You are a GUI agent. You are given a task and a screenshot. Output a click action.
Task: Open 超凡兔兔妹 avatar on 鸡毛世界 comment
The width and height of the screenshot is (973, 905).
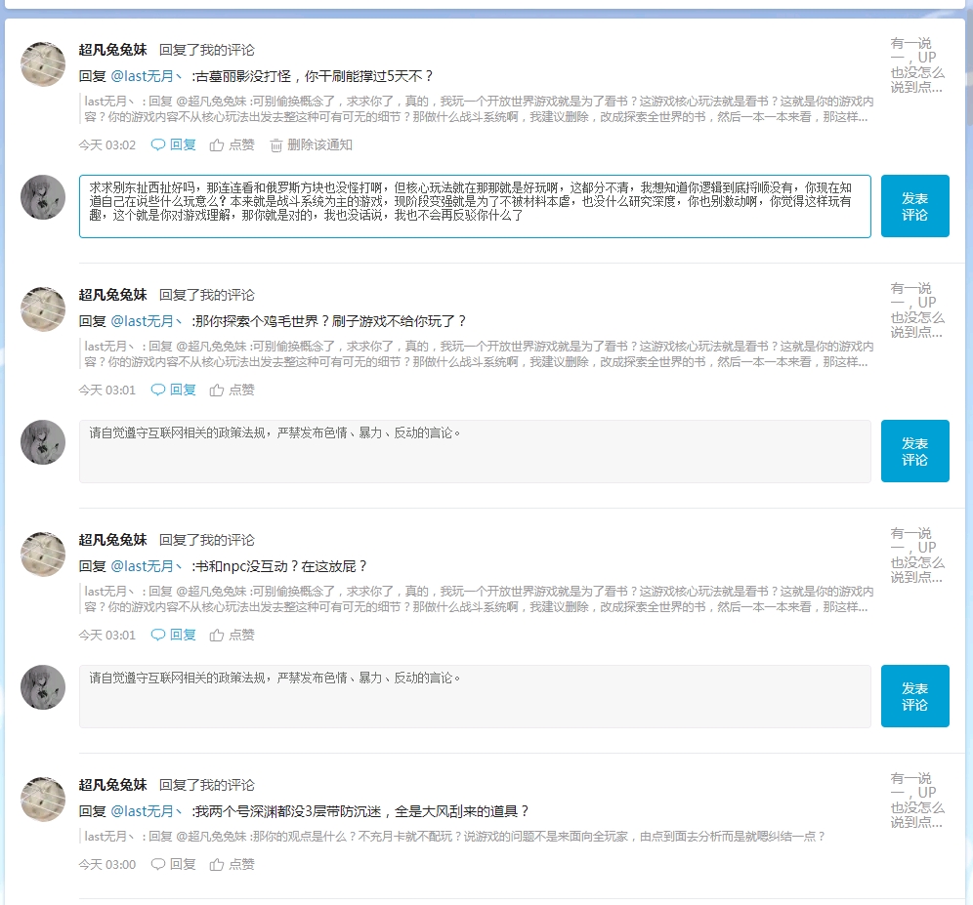[x=43, y=309]
